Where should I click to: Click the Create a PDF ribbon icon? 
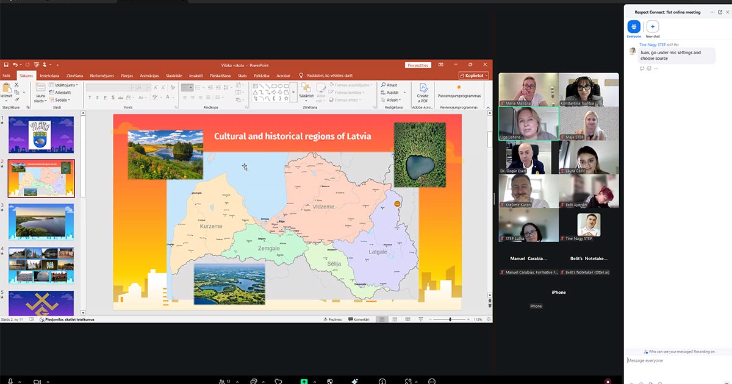[423, 91]
